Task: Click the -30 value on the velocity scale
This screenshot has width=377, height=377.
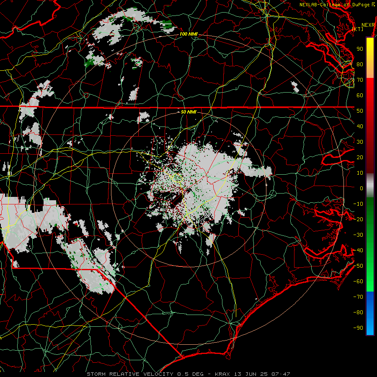Action: point(358,235)
